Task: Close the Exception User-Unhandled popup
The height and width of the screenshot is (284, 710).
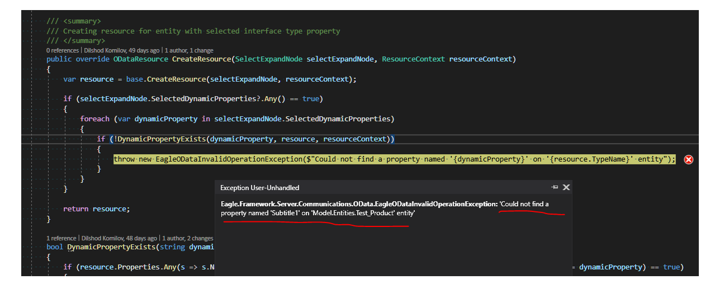Action: click(x=566, y=187)
